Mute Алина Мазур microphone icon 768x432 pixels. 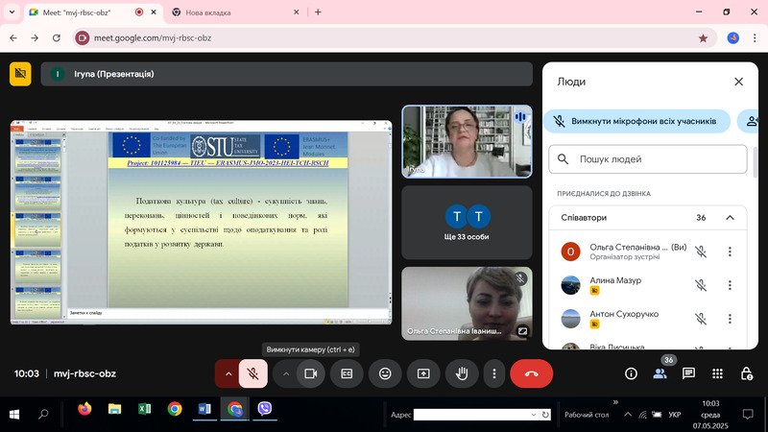tap(701, 285)
